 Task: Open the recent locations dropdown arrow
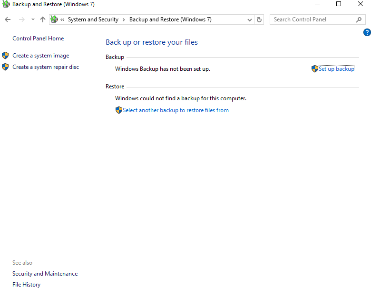(x=33, y=19)
